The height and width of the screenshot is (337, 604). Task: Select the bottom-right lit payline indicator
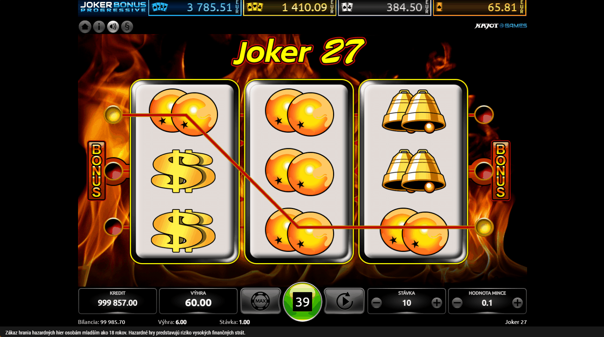coord(484,227)
